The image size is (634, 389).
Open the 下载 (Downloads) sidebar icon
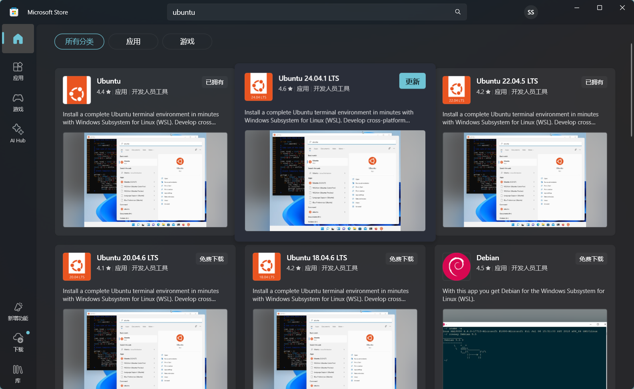pyautogui.click(x=18, y=342)
